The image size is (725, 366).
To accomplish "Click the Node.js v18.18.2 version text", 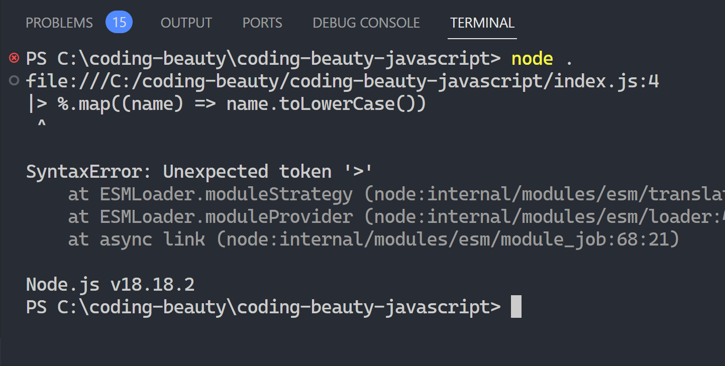I will pyautogui.click(x=110, y=285).
